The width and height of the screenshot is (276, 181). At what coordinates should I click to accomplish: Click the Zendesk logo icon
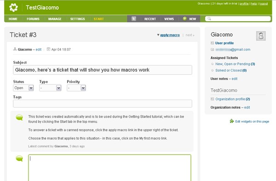13,7
